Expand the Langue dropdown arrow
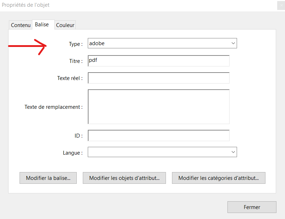285x219 pixels. (x=233, y=152)
